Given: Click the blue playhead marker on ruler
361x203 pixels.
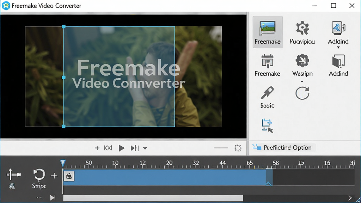Looking at the screenshot, I should [63, 163].
